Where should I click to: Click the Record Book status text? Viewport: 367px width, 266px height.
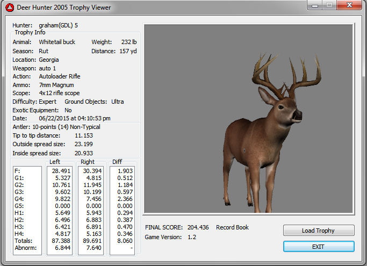coord(232,227)
